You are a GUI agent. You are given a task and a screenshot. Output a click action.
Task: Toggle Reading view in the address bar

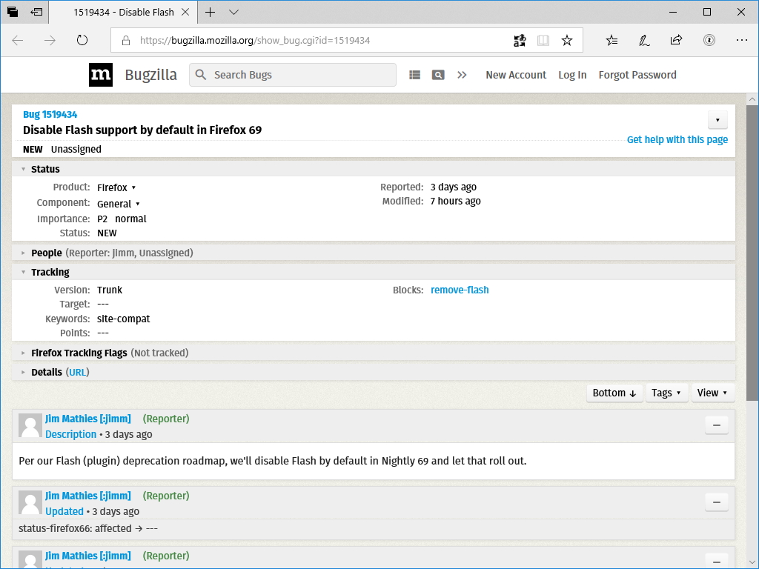[x=543, y=40]
